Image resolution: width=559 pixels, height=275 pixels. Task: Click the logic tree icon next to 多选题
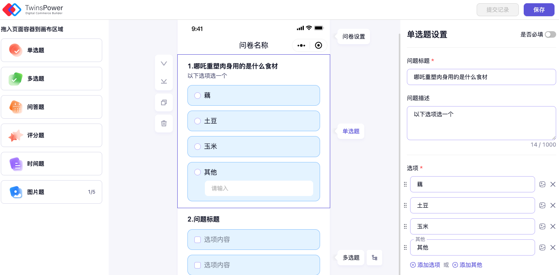tap(374, 258)
